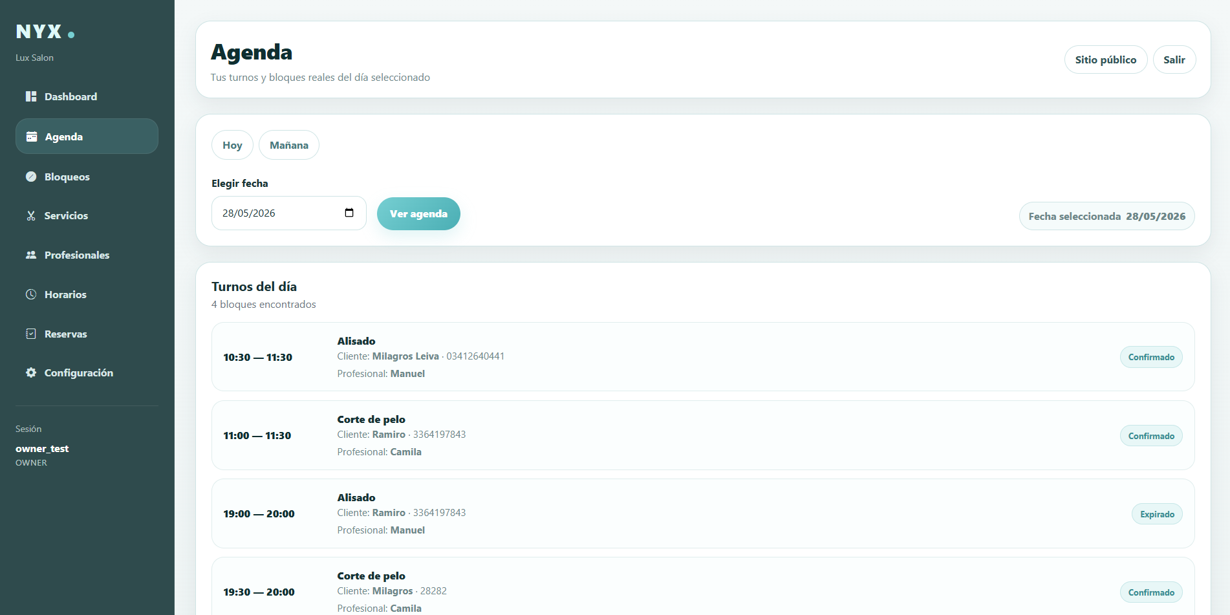Click the Agenda page heading
This screenshot has width=1230, height=615.
(x=252, y=52)
